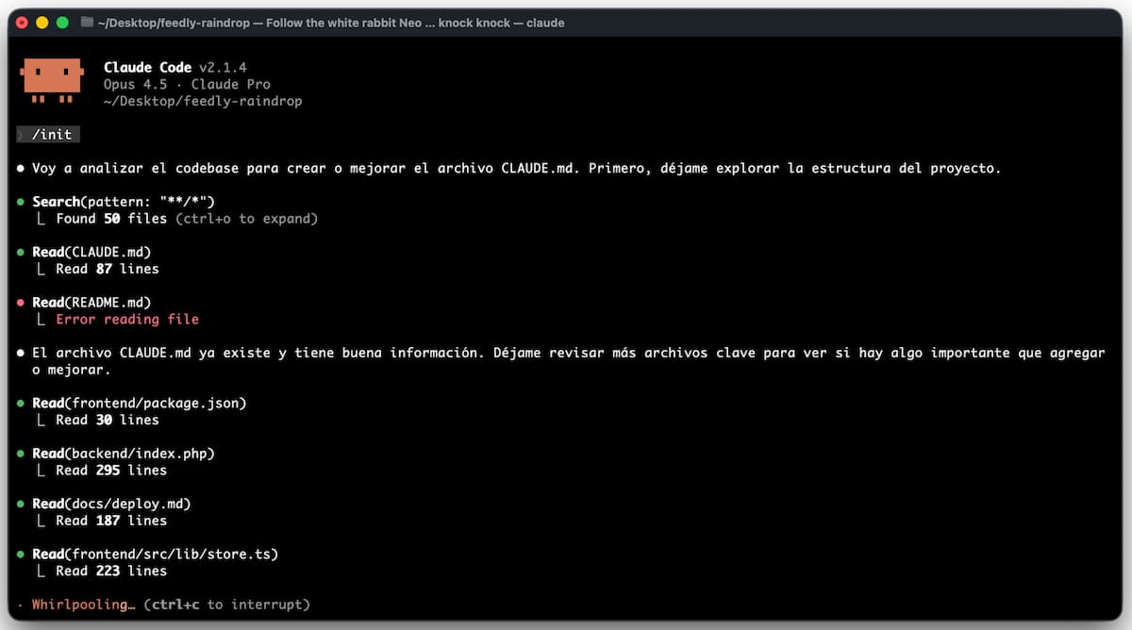Click the green dot beside the Search tool call
Image resolution: width=1132 pixels, height=630 pixels.
point(21,201)
